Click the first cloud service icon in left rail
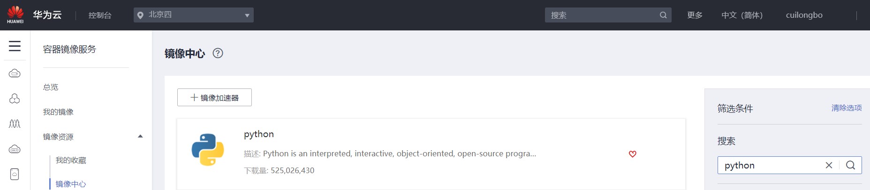870x190 pixels. point(15,73)
